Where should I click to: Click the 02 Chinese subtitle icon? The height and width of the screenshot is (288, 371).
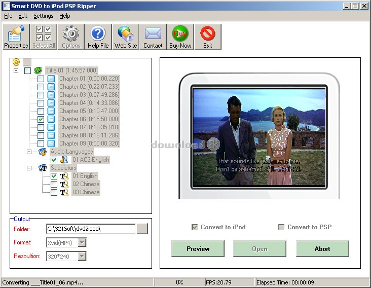(64, 184)
